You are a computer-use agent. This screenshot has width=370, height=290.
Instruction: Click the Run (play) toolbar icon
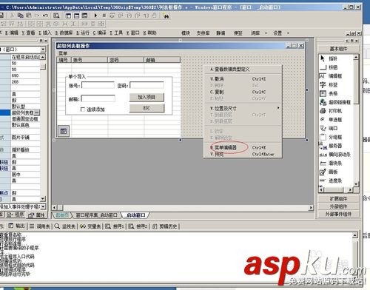pos(95,16)
